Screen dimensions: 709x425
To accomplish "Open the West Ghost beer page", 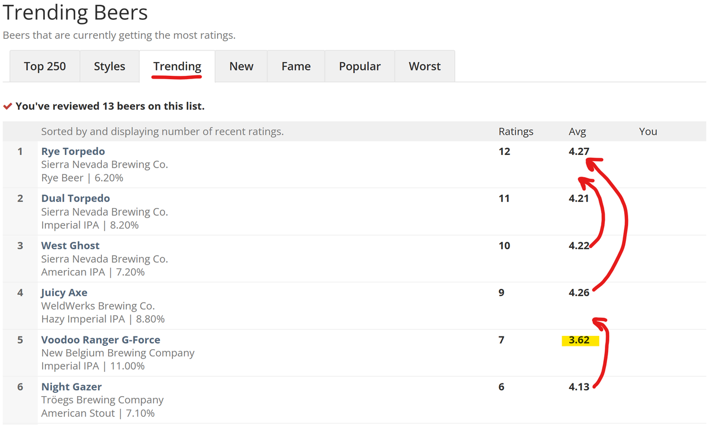I will click(x=70, y=245).
